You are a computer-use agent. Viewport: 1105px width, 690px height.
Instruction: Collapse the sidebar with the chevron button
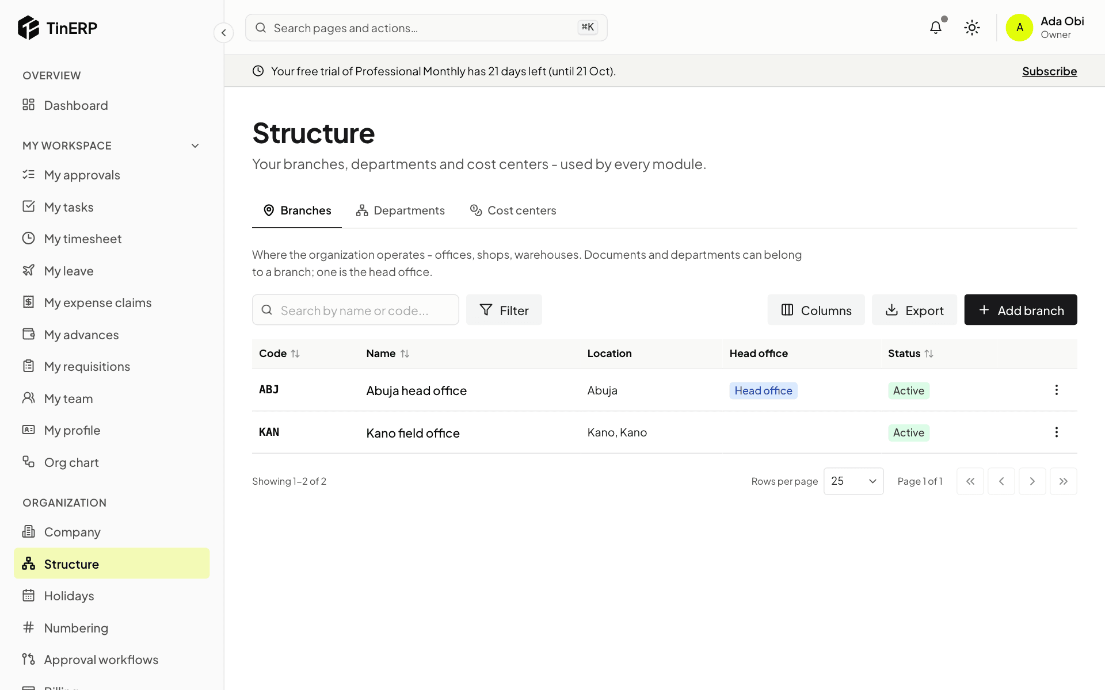click(224, 33)
